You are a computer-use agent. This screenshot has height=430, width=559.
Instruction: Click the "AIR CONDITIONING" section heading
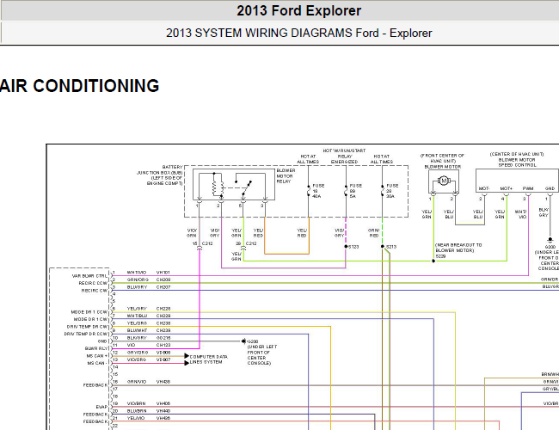pyautogui.click(x=79, y=86)
